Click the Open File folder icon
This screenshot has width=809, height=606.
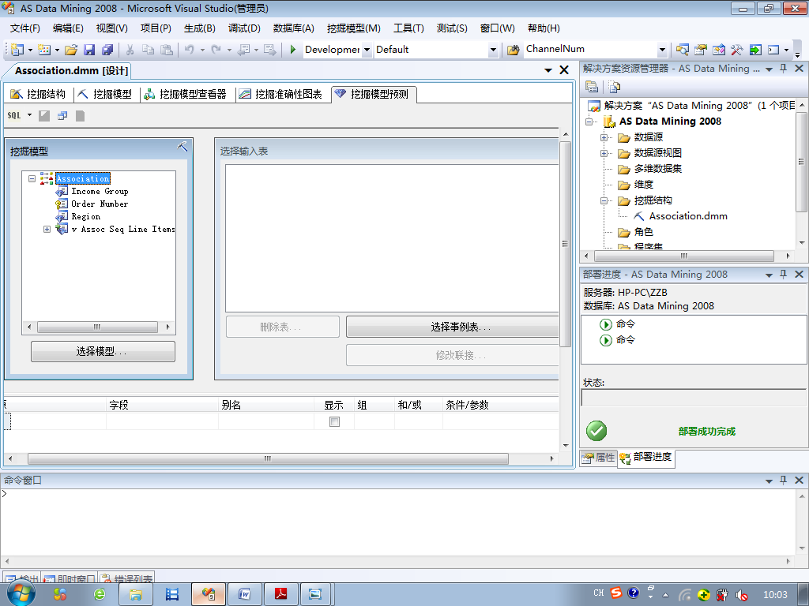71,50
